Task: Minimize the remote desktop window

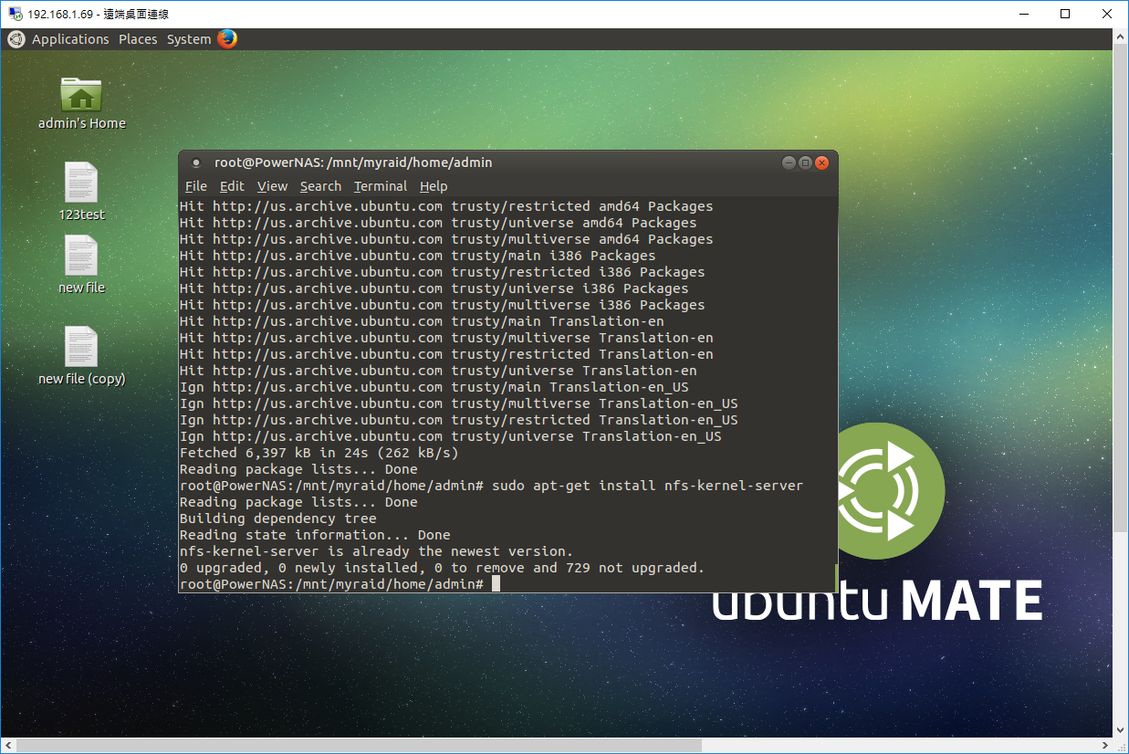Action: [x=1023, y=14]
